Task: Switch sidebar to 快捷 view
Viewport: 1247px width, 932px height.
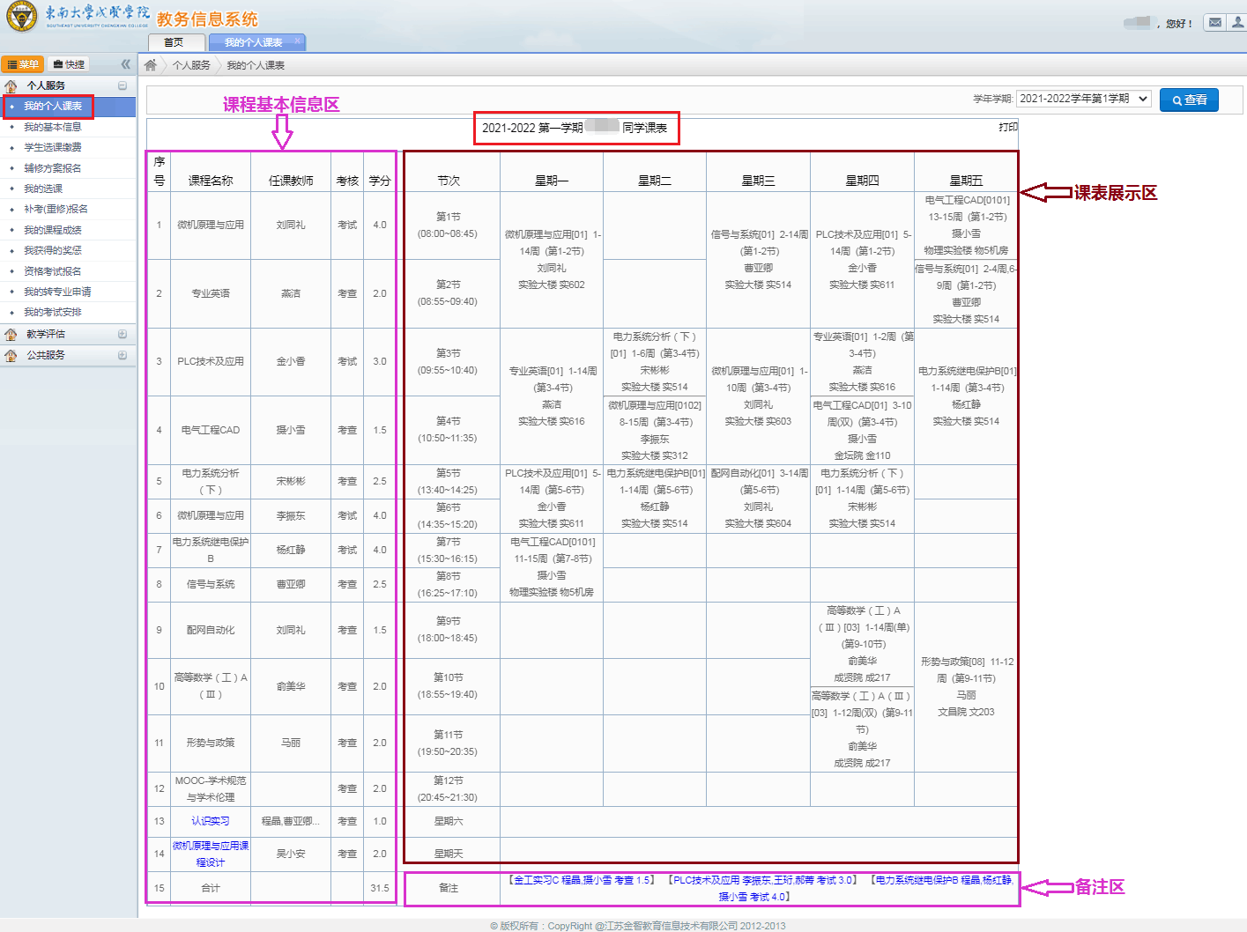Action: [x=69, y=64]
